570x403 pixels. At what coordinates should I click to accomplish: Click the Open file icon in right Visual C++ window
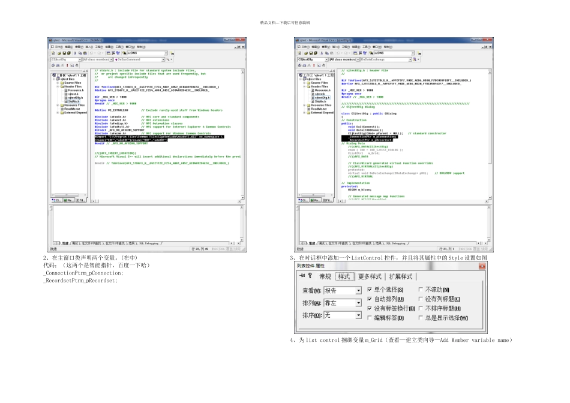[306, 53]
